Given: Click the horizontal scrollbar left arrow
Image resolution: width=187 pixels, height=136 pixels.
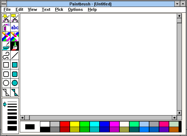Looking at the screenshot, I should pos(23,118).
